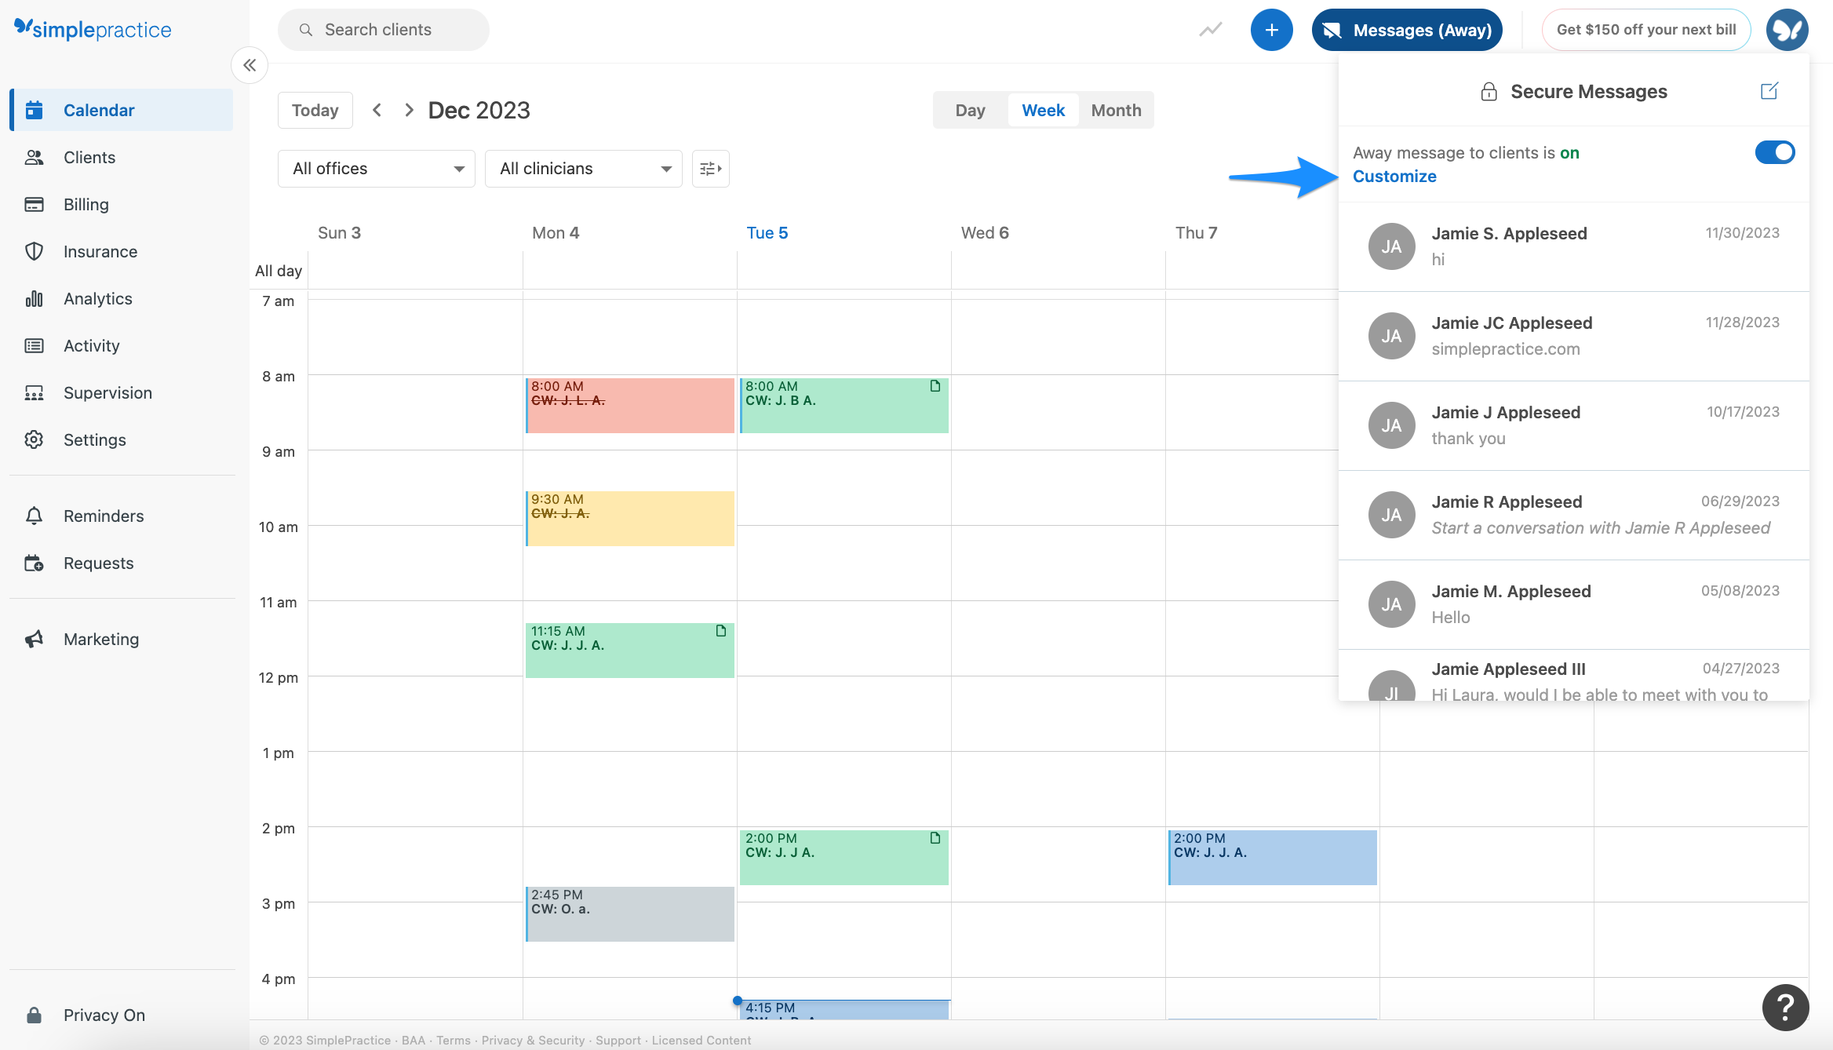The image size is (1833, 1050).
Task: Open the account butterfly avatar menu
Action: click(1787, 30)
